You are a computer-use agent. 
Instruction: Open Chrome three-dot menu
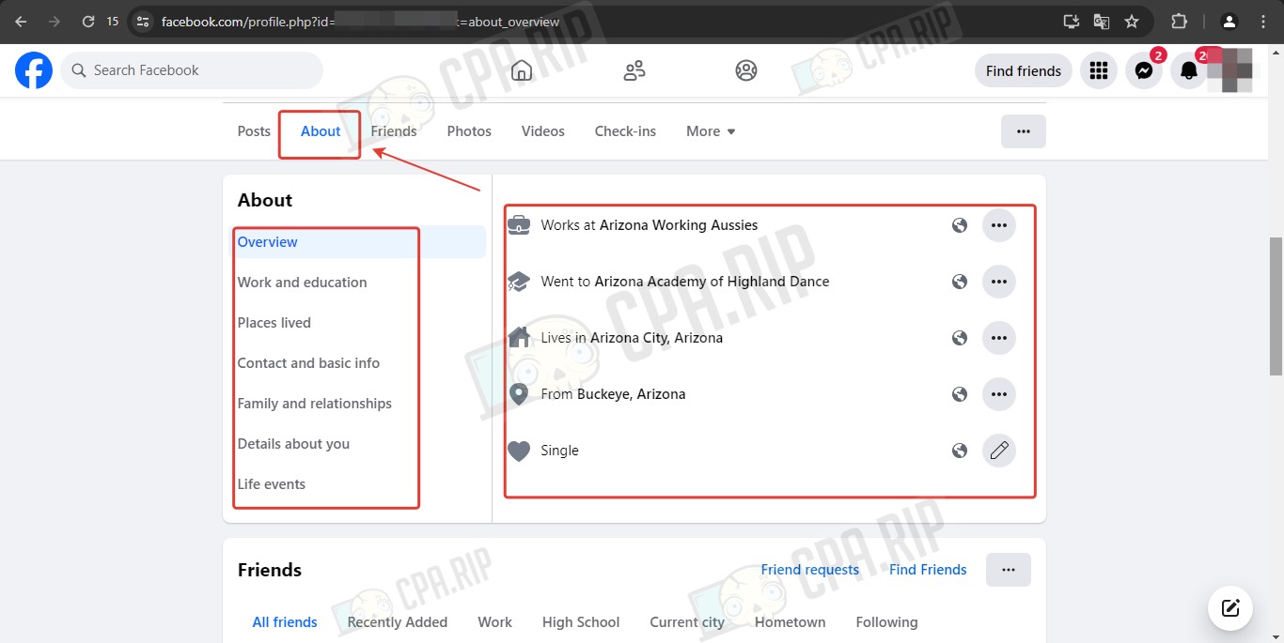pyautogui.click(x=1262, y=21)
